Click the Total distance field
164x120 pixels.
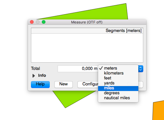78,69
